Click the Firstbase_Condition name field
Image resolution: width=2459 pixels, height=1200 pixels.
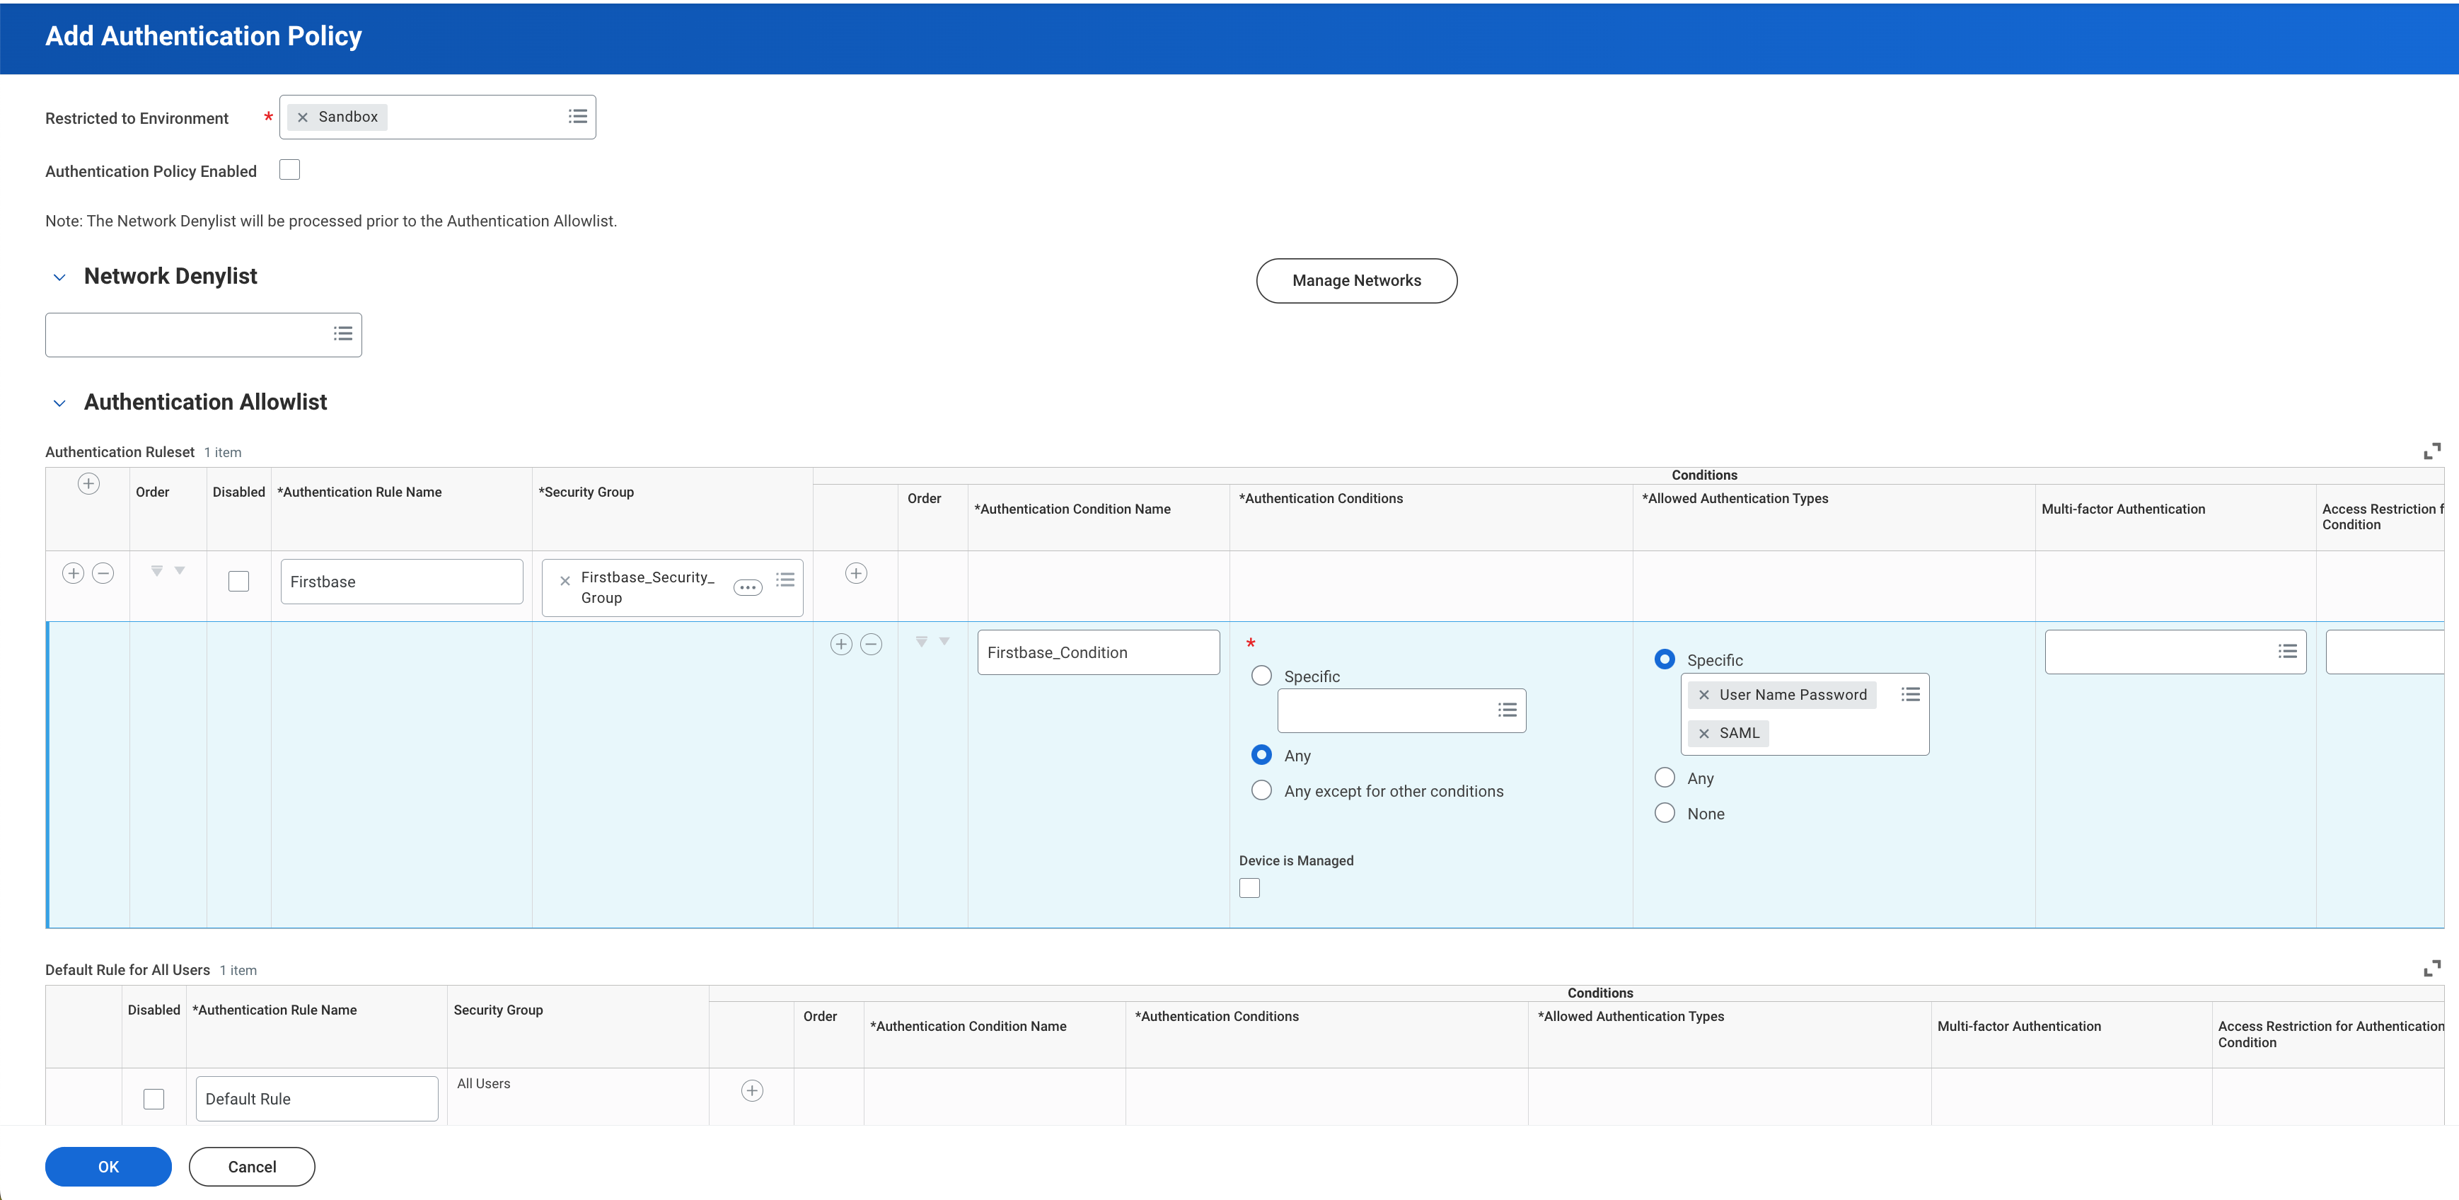coord(1098,652)
